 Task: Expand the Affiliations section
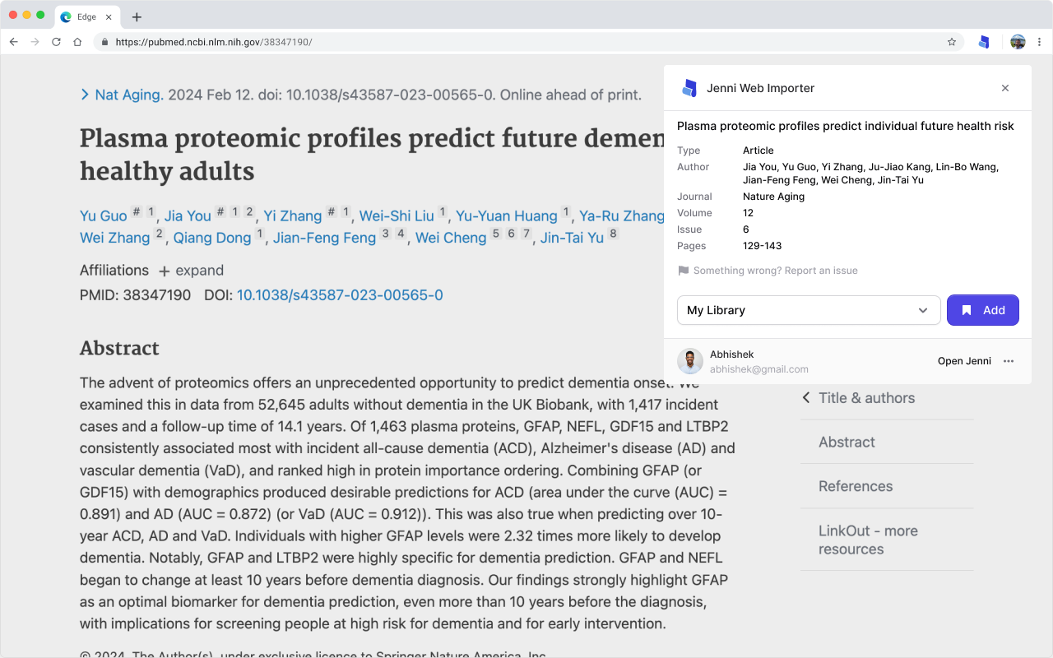coord(191,271)
